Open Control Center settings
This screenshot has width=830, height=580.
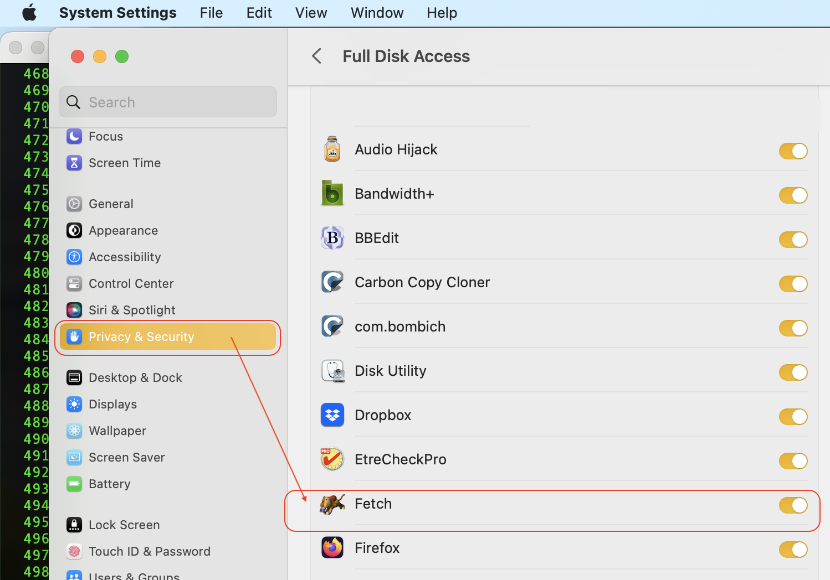168,283
